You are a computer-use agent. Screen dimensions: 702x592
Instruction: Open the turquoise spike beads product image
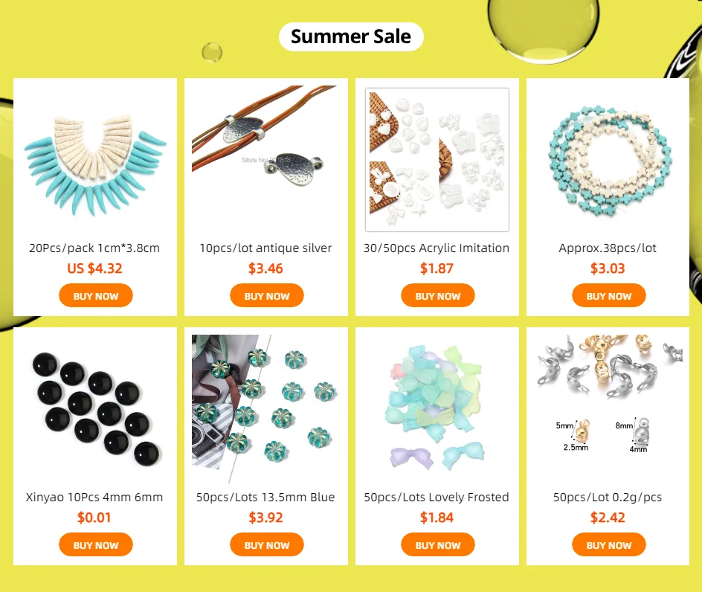[95, 160]
